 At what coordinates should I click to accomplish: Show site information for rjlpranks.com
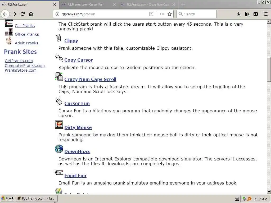coord(57,14)
